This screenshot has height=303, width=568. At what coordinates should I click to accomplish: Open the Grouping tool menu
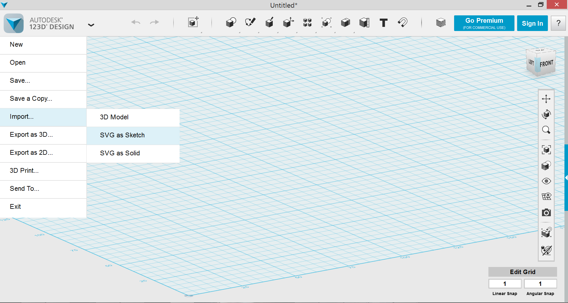326,22
